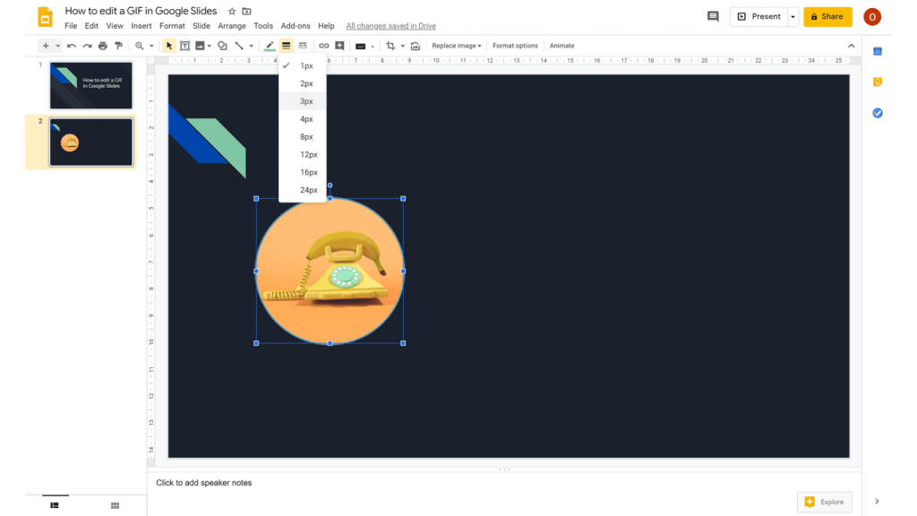Select the Crop image tool
The image size is (917, 516).
click(x=390, y=46)
